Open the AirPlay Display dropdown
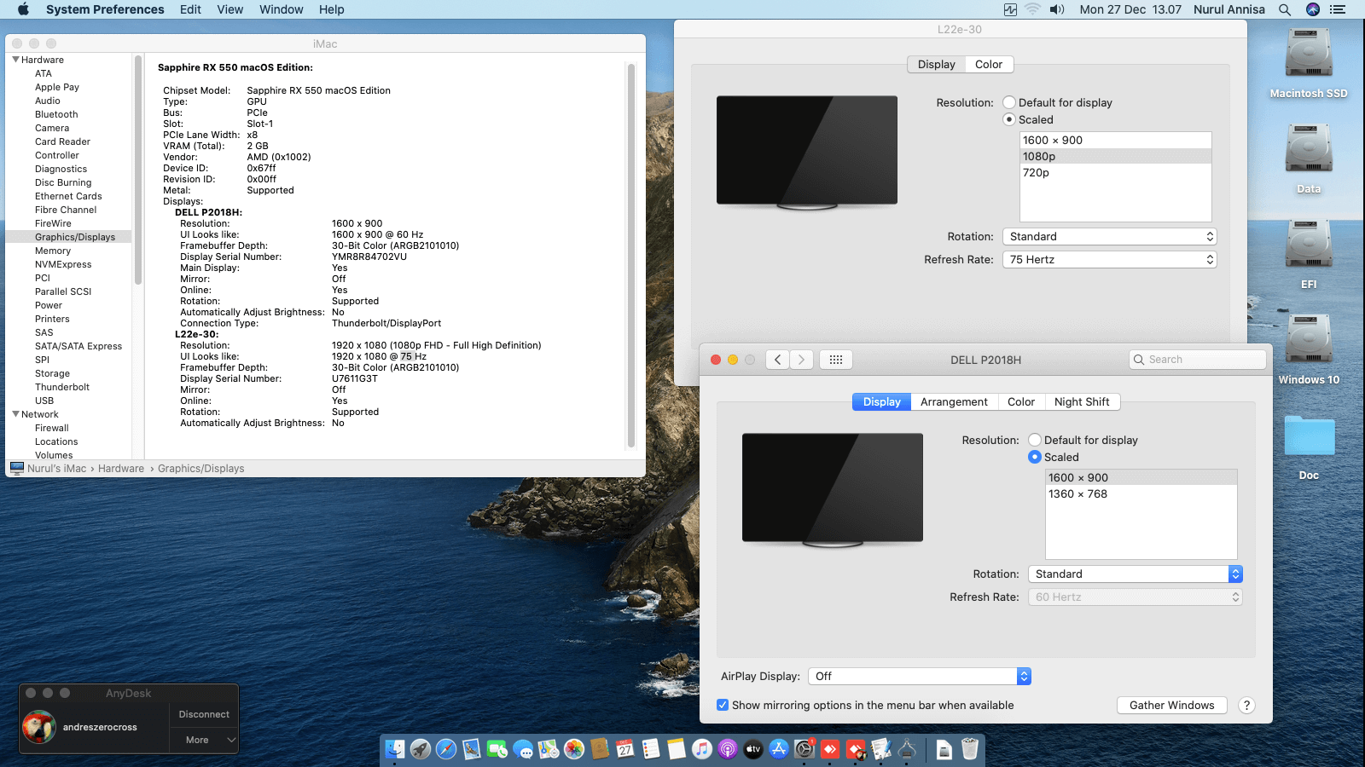Viewport: 1365px width, 767px height. pyautogui.click(x=920, y=676)
